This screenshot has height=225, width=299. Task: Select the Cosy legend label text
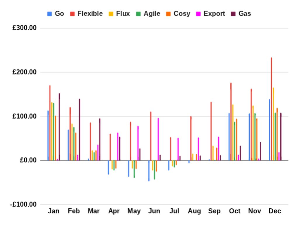pos(182,14)
